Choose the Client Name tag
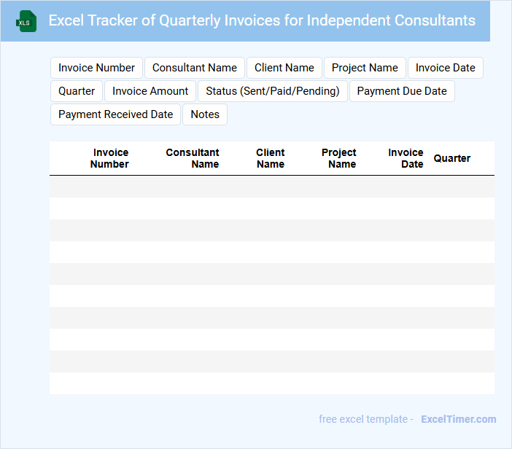The width and height of the screenshot is (512, 449). (x=284, y=68)
